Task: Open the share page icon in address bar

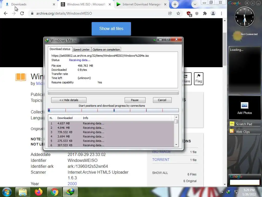Action: [x=170, y=13]
